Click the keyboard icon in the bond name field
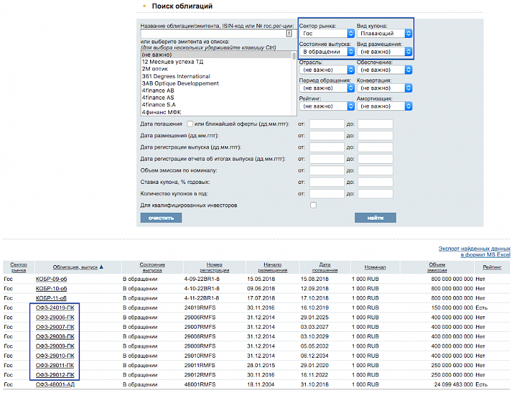Image resolution: width=517 pixels, height=393 pixels. click(289, 33)
